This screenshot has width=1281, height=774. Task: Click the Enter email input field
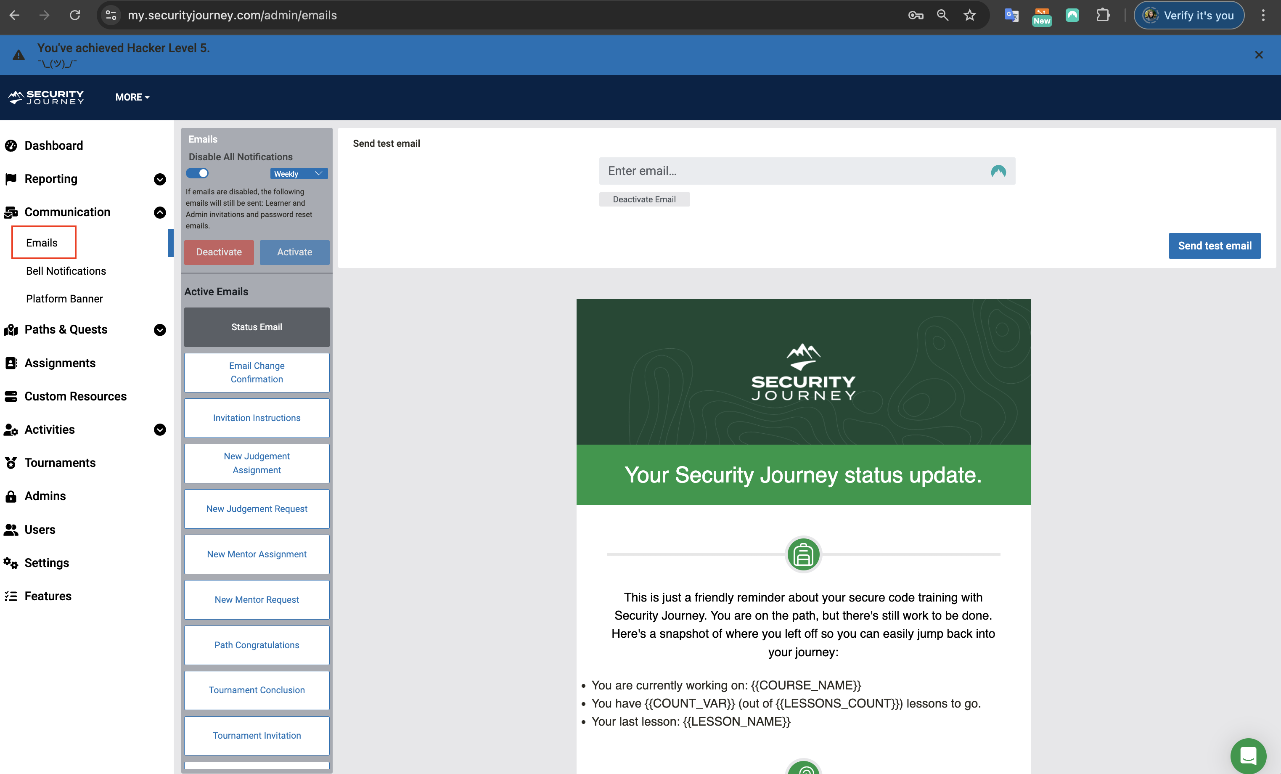click(807, 171)
